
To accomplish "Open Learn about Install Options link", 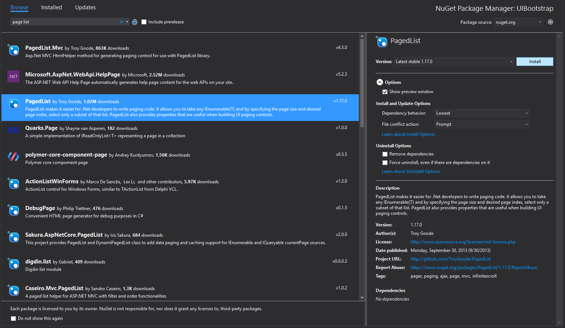I will [x=408, y=134].
